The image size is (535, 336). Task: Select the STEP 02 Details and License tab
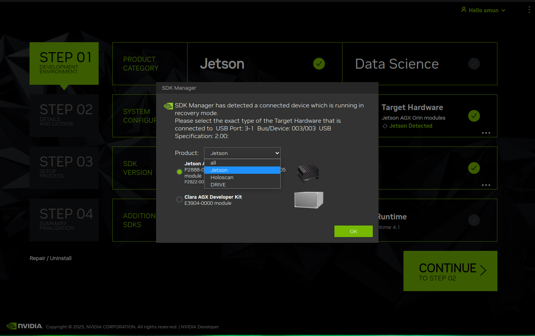64,115
